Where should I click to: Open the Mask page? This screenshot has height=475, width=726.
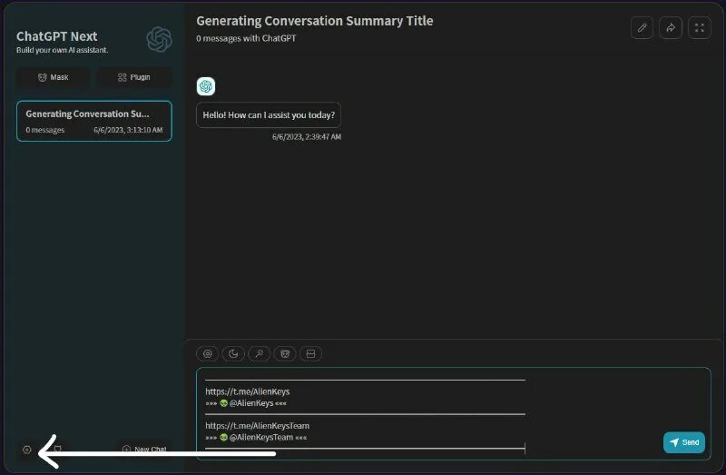[x=54, y=77]
